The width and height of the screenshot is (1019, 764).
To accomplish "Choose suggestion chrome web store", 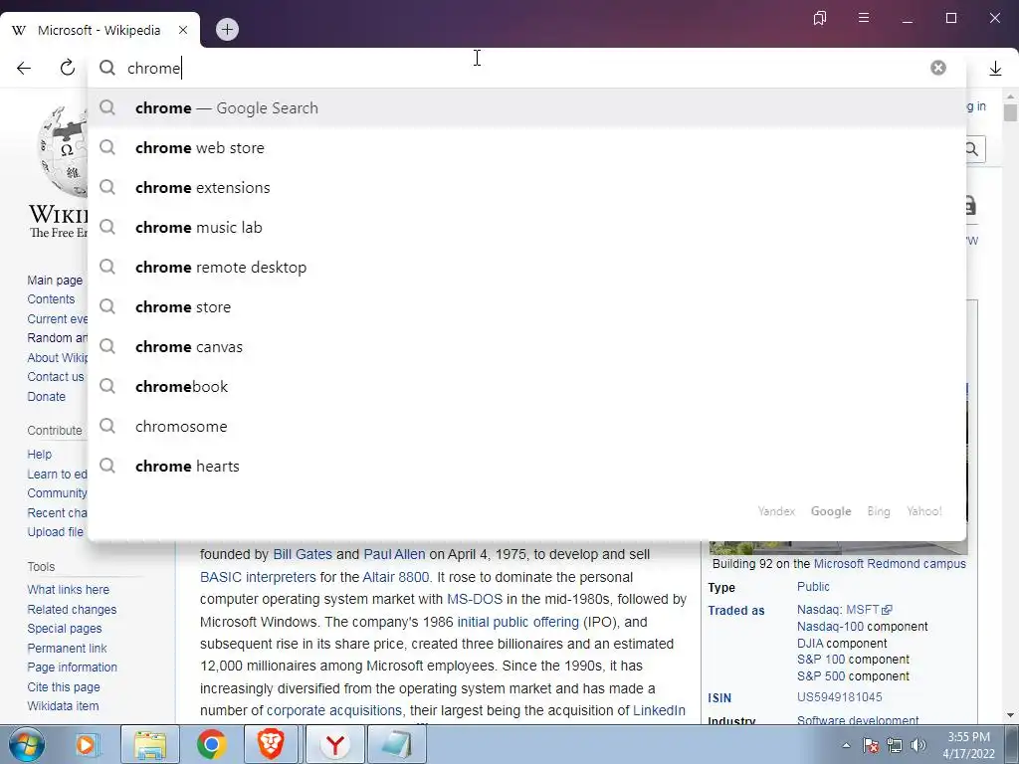I will [x=527, y=147].
